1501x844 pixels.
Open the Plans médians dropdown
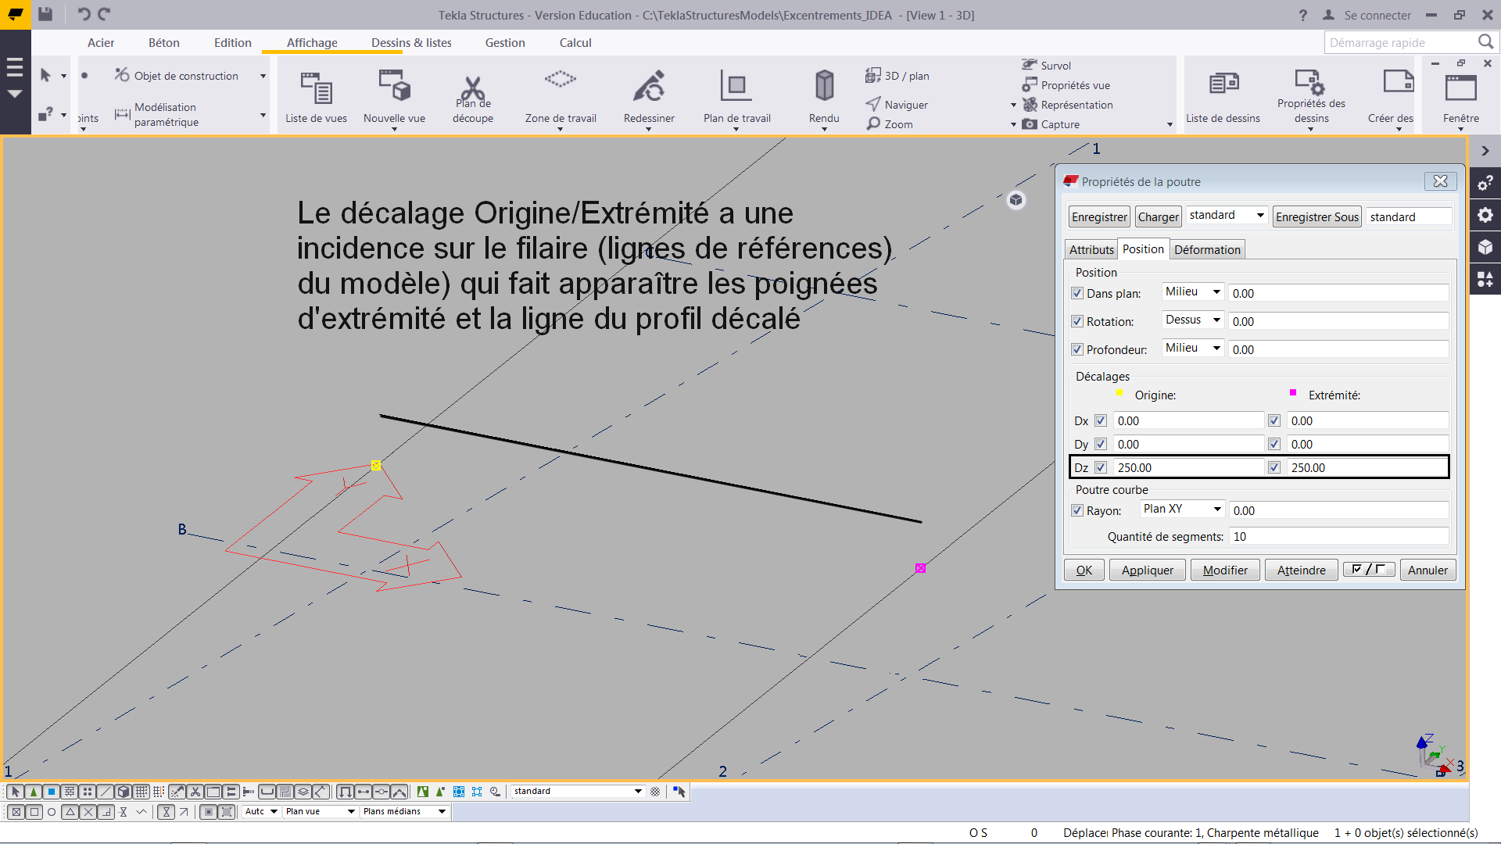[x=403, y=812]
